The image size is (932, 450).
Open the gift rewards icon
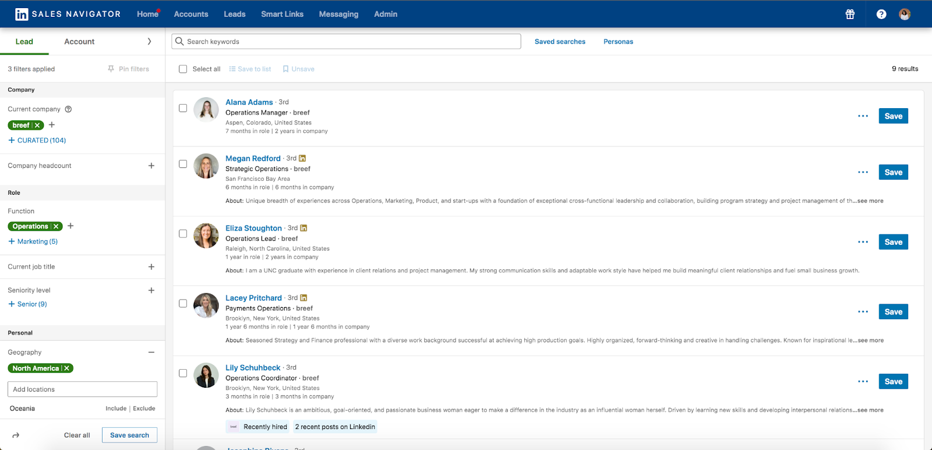850,14
